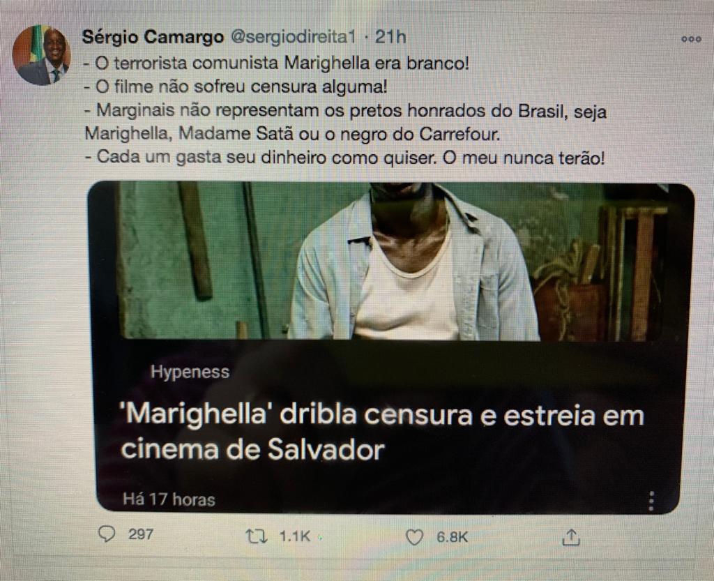Image resolution: width=714 pixels, height=581 pixels.
Task: Click the line 'O filme não sofreu censura alguma!'
Action: pyautogui.click(x=236, y=86)
